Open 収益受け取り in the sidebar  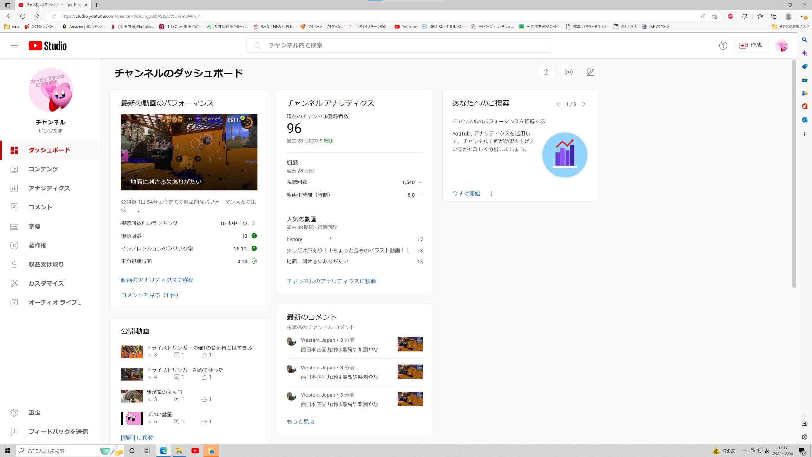(51, 264)
